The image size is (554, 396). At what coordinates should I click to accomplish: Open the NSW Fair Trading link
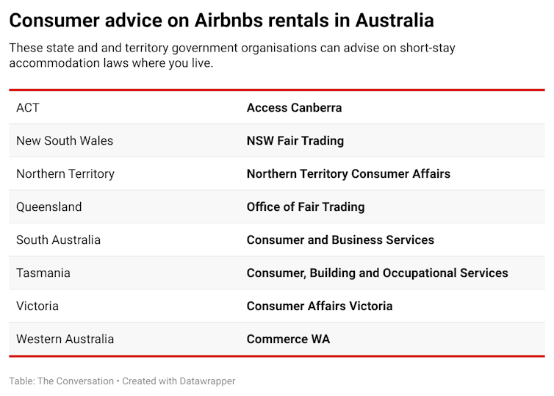point(295,140)
